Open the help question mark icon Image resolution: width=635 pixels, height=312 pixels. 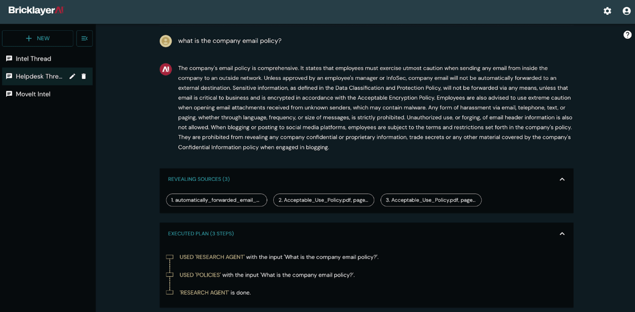[x=628, y=35]
